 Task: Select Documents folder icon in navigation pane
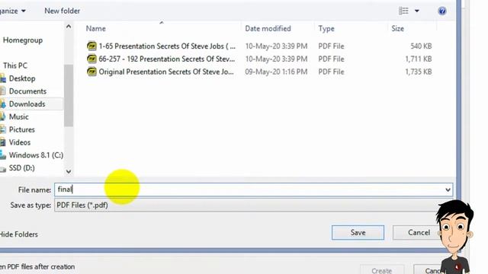[x=3, y=91]
